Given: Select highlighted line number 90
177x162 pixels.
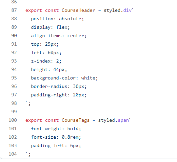Looking at the screenshot, I should pyautogui.click(x=14, y=36).
